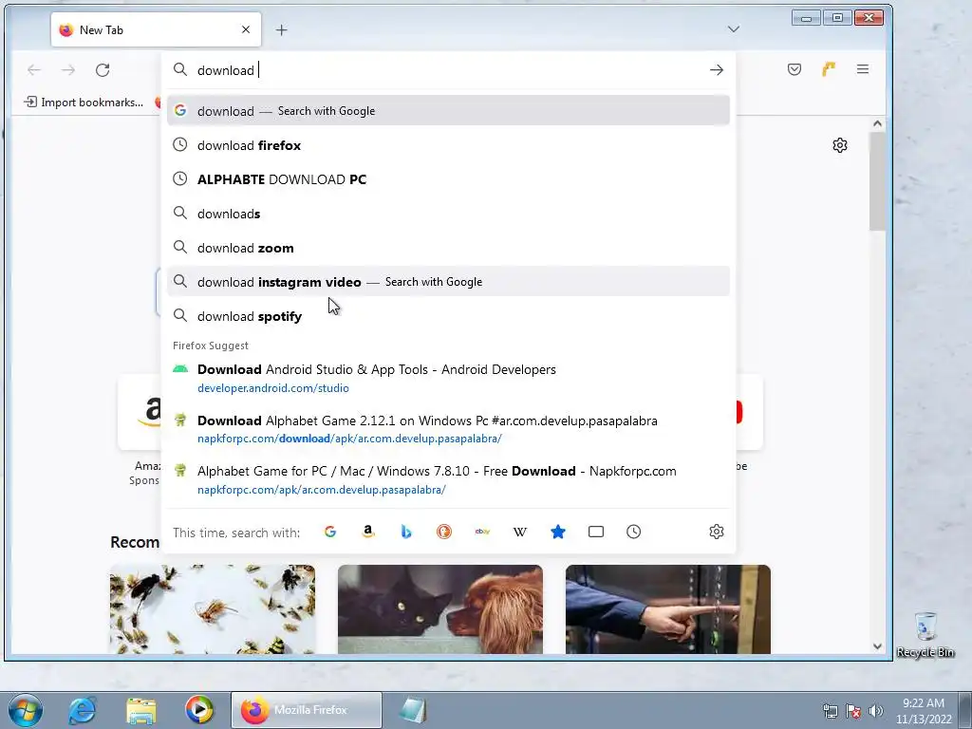Open Windows Explorer from the taskbar
972x729 pixels.
[x=141, y=710]
